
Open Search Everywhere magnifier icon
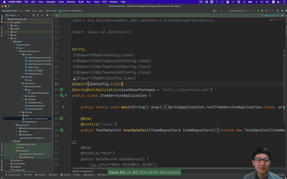tap(278, 11)
